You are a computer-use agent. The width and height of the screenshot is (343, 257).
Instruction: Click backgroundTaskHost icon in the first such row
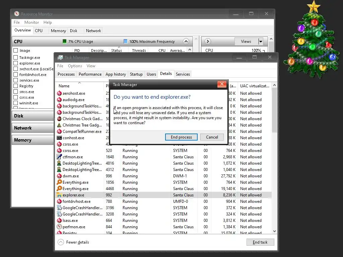[x=59, y=106]
